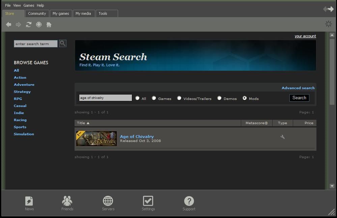337x218 pixels.
Task: Sort results by the Metascore column
Action: click(x=257, y=123)
